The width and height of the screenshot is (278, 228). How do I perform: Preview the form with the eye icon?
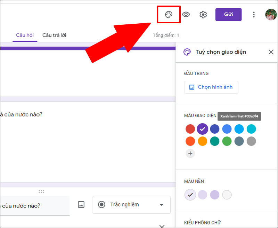tap(186, 14)
